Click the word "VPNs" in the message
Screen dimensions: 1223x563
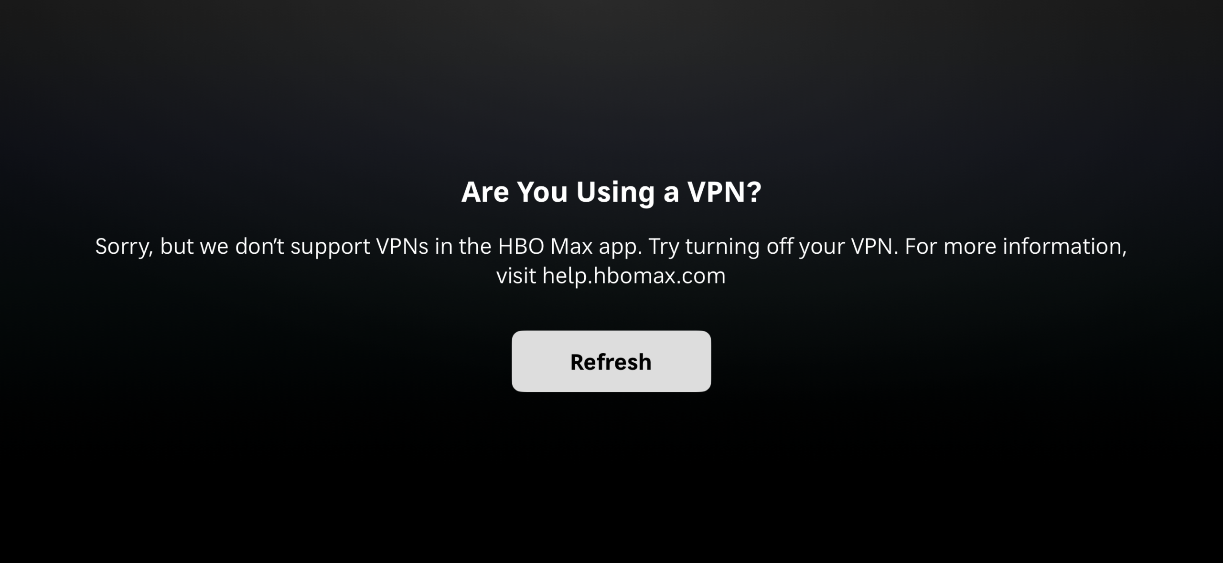(402, 247)
